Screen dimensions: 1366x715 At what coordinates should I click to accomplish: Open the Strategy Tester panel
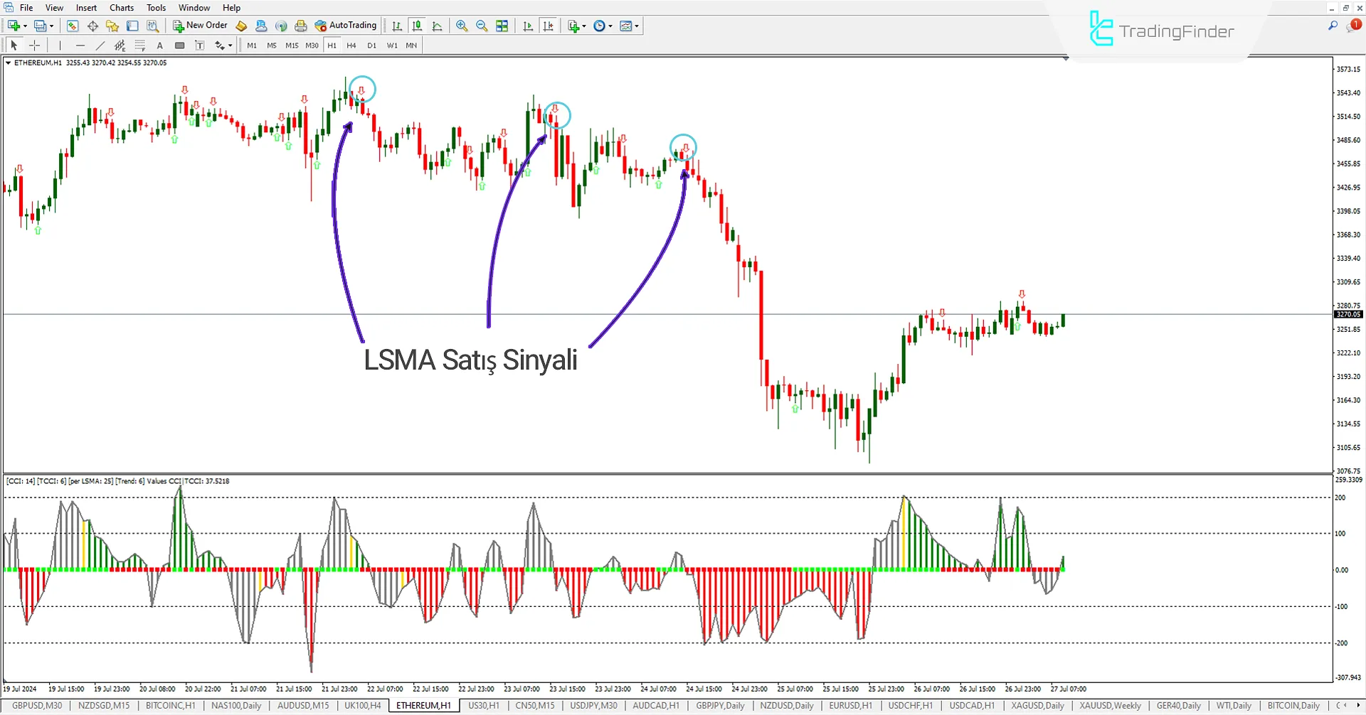152,26
